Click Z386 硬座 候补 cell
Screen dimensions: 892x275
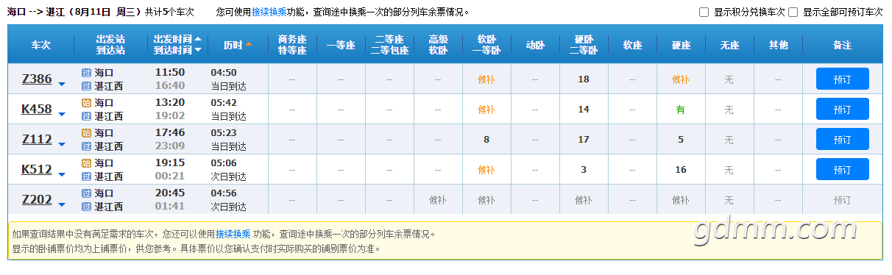click(681, 79)
